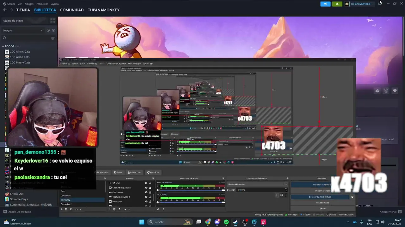The width and height of the screenshot is (405, 227).
Task: Add game to favorites heart icon
Action: click(x=395, y=91)
